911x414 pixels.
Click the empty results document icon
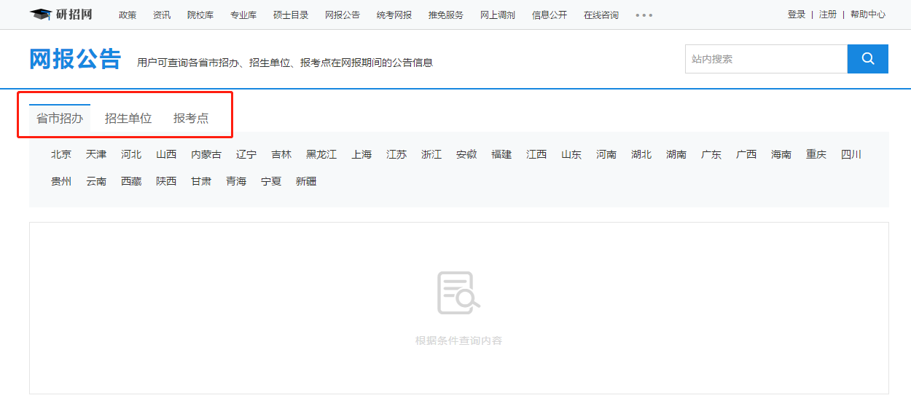point(458,293)
